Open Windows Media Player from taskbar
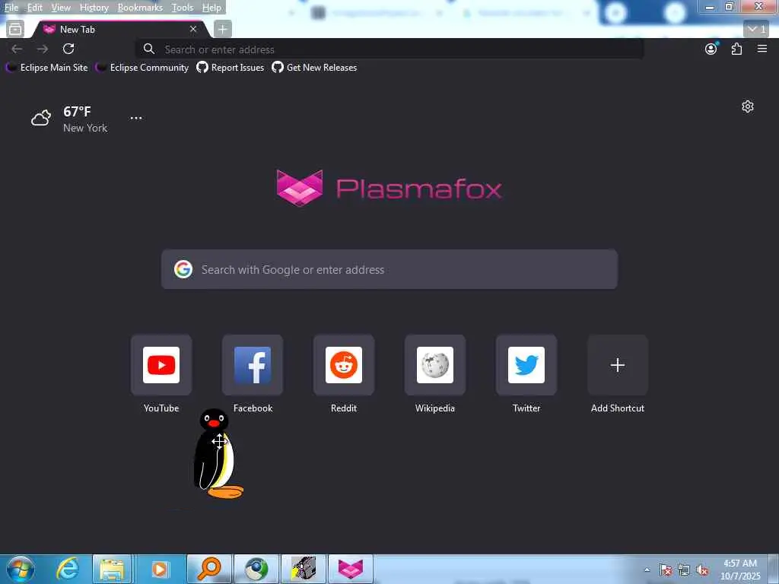The image size is (779, 584). click(x=160, y=569)
